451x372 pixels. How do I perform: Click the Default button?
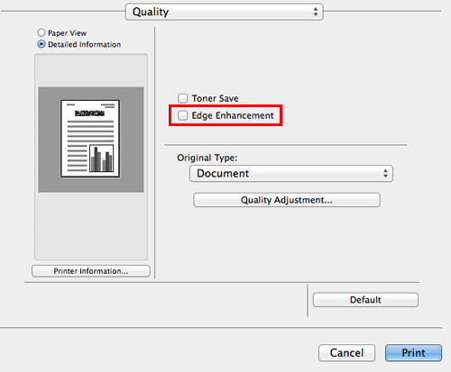coord(365,300)
